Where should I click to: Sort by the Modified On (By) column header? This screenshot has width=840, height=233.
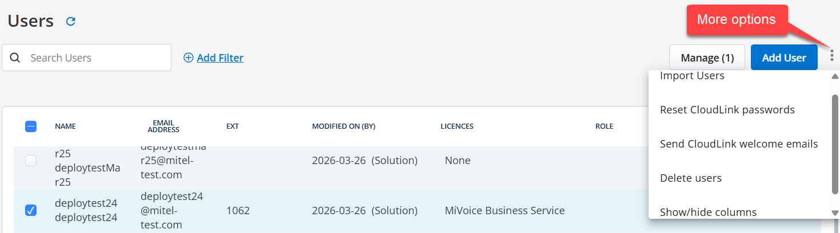point(343,126)
